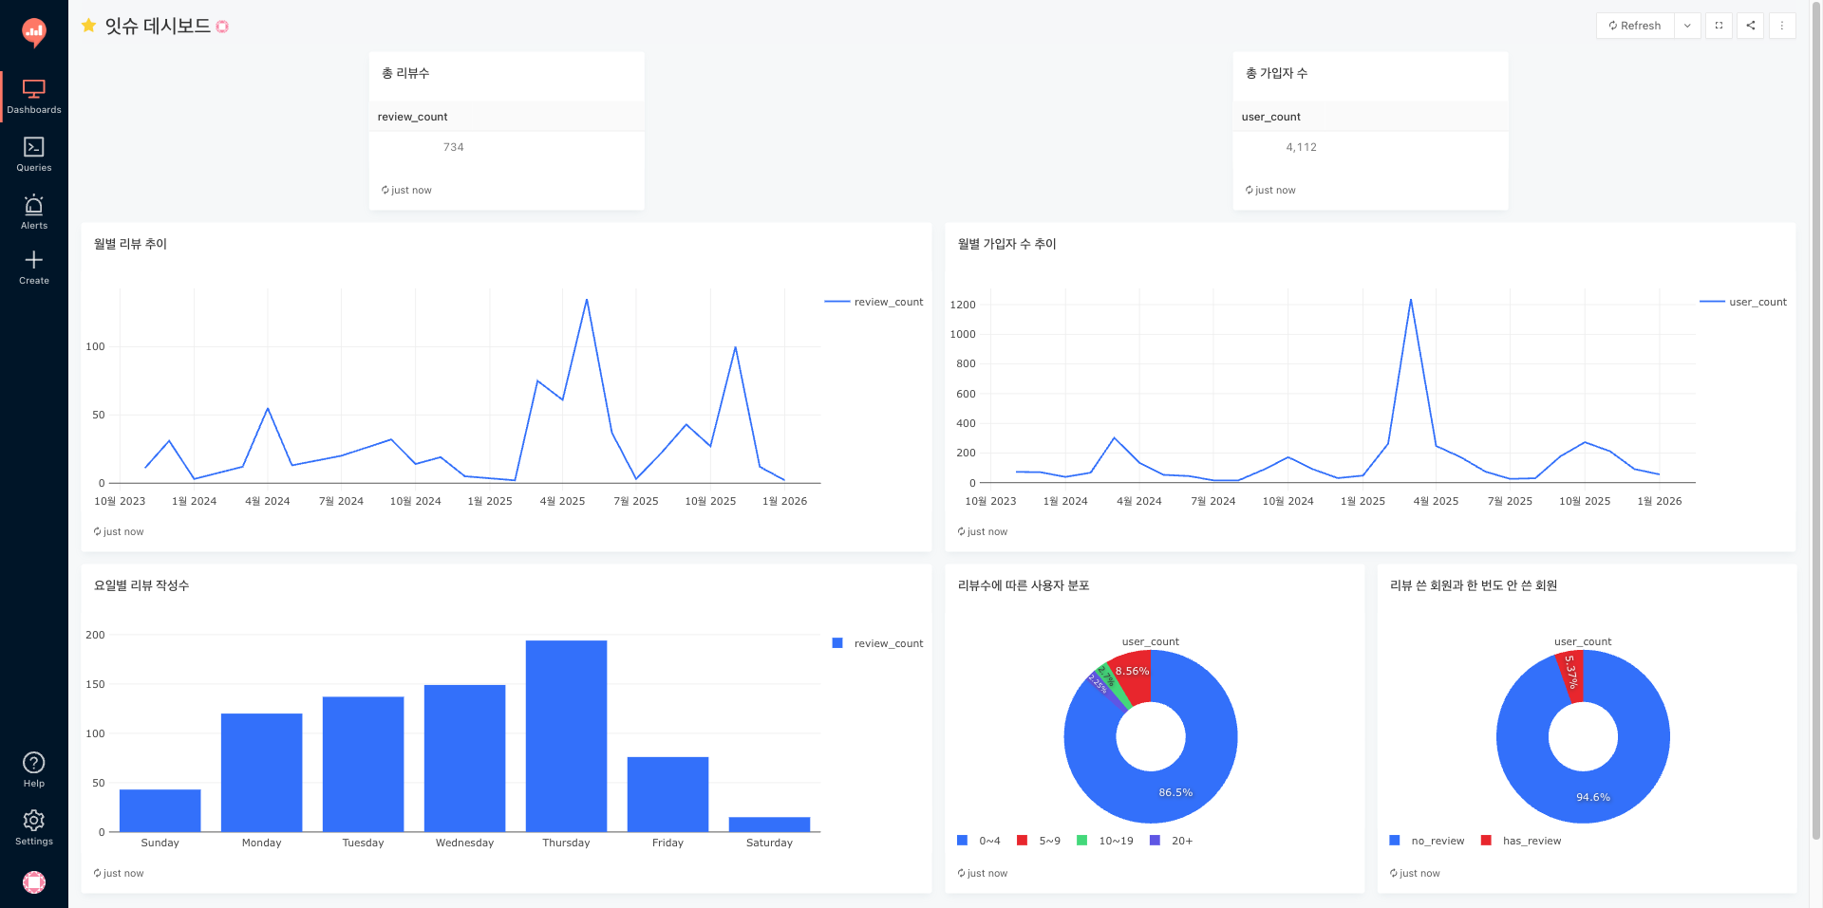1823x908 pixels.
Task: Open Alerts in the sidebar
Action: [x=34, y=213]
